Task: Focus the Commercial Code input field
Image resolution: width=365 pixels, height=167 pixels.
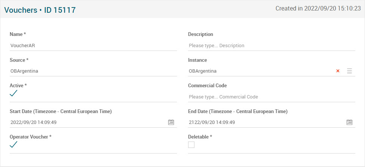Action: click(271, 97)
